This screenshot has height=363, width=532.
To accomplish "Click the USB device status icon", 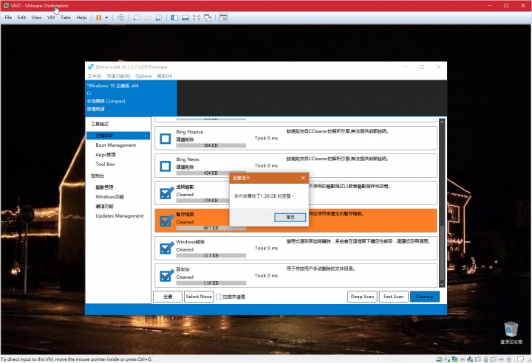I will [485, 359].
